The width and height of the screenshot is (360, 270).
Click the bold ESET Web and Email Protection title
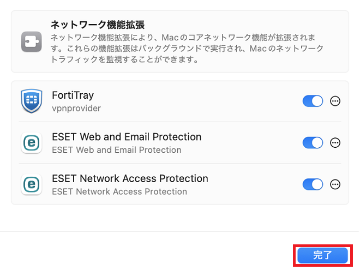coord(127,137)
